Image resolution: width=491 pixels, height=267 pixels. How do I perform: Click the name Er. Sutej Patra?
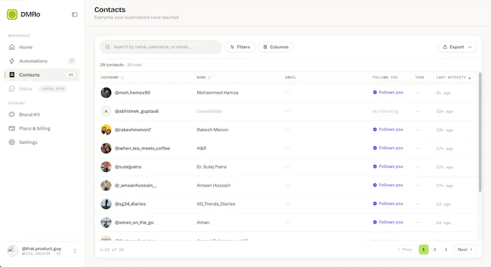click(x=211, y=167)
